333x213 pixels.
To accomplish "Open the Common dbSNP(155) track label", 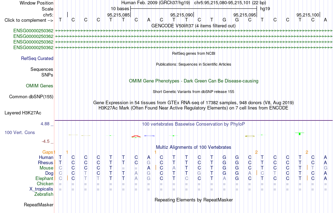I will pyautogui.click(x=31, y=96).
